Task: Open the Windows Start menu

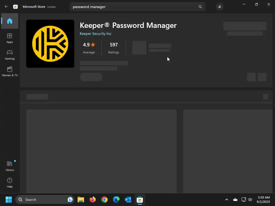Action: pos(9,200)
